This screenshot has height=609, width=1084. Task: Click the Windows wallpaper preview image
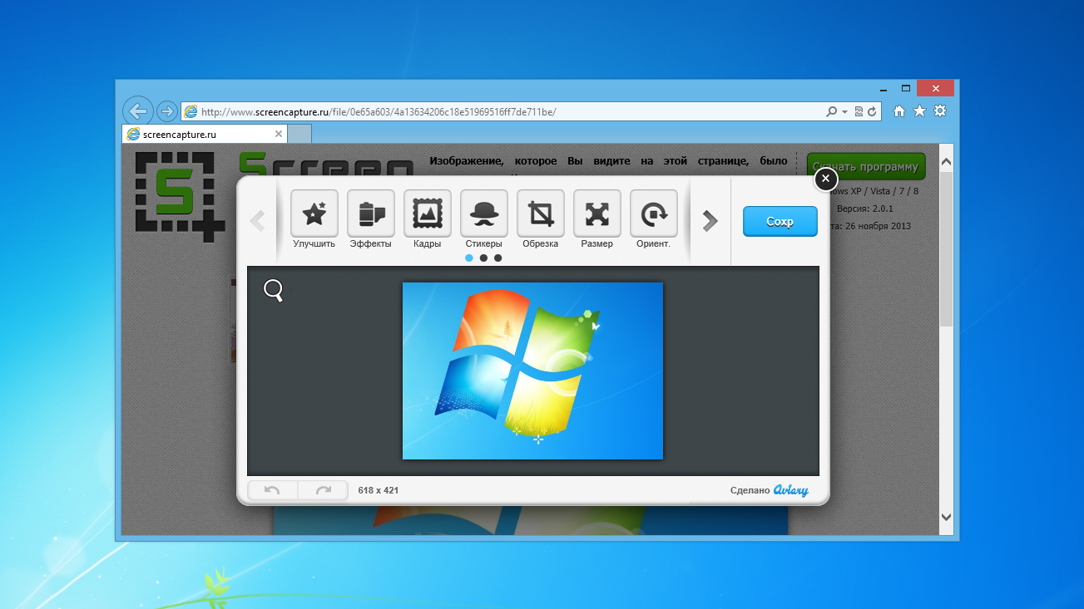point(532,371)
